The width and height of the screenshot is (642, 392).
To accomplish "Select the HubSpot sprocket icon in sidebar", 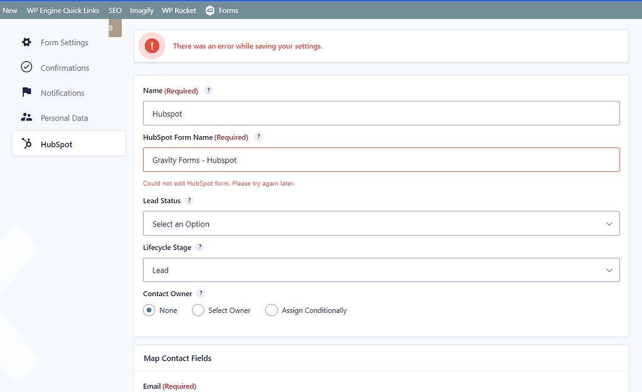I will (x=26, y=143).
